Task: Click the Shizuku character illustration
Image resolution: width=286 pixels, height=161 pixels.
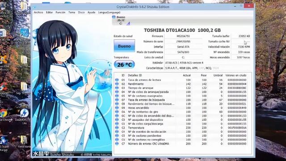Action: 72,86
